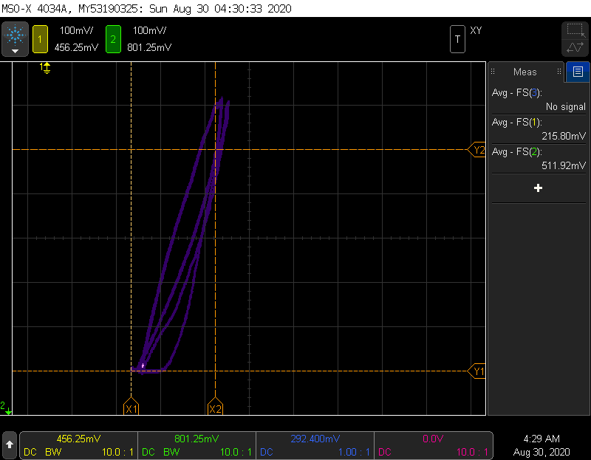Image resolution: width=591 pixels, height=460 pixels.
Task: Select the Y2 cursor marker
Action: pyautogui.click(x=478, y=150)
